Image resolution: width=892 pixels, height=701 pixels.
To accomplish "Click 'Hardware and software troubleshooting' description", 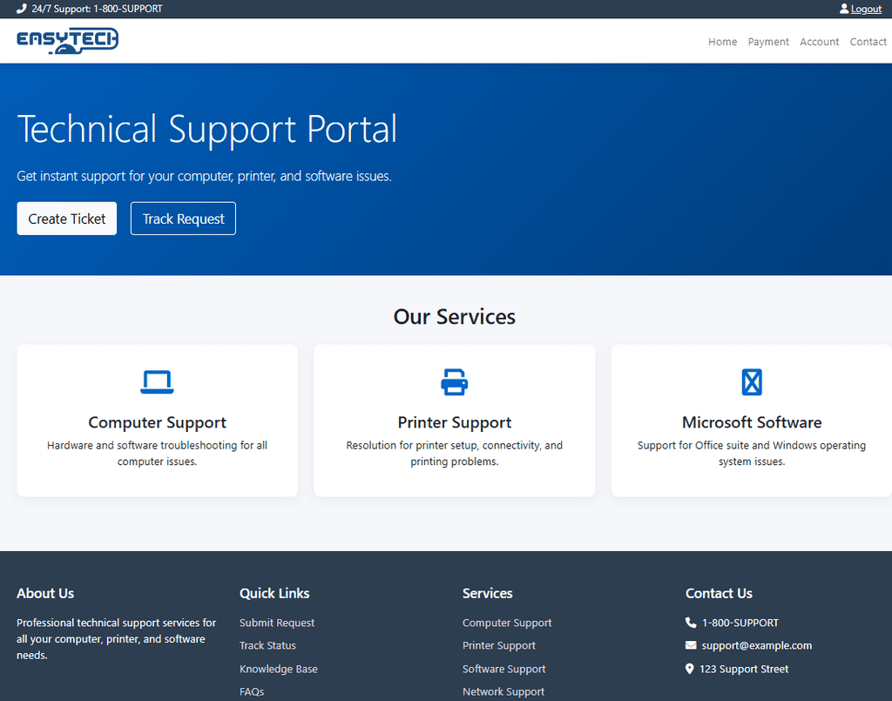I will (157, 453).
